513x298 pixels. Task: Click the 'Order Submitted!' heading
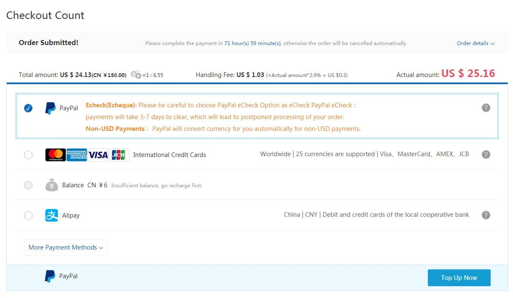tap(48, 43)
